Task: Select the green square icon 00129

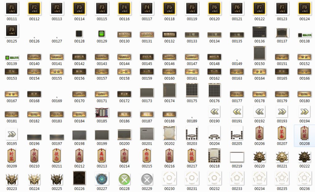Action: tap(102, 33)
